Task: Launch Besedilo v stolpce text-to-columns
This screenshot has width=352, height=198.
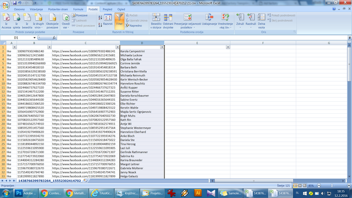Action: (156, 21)
